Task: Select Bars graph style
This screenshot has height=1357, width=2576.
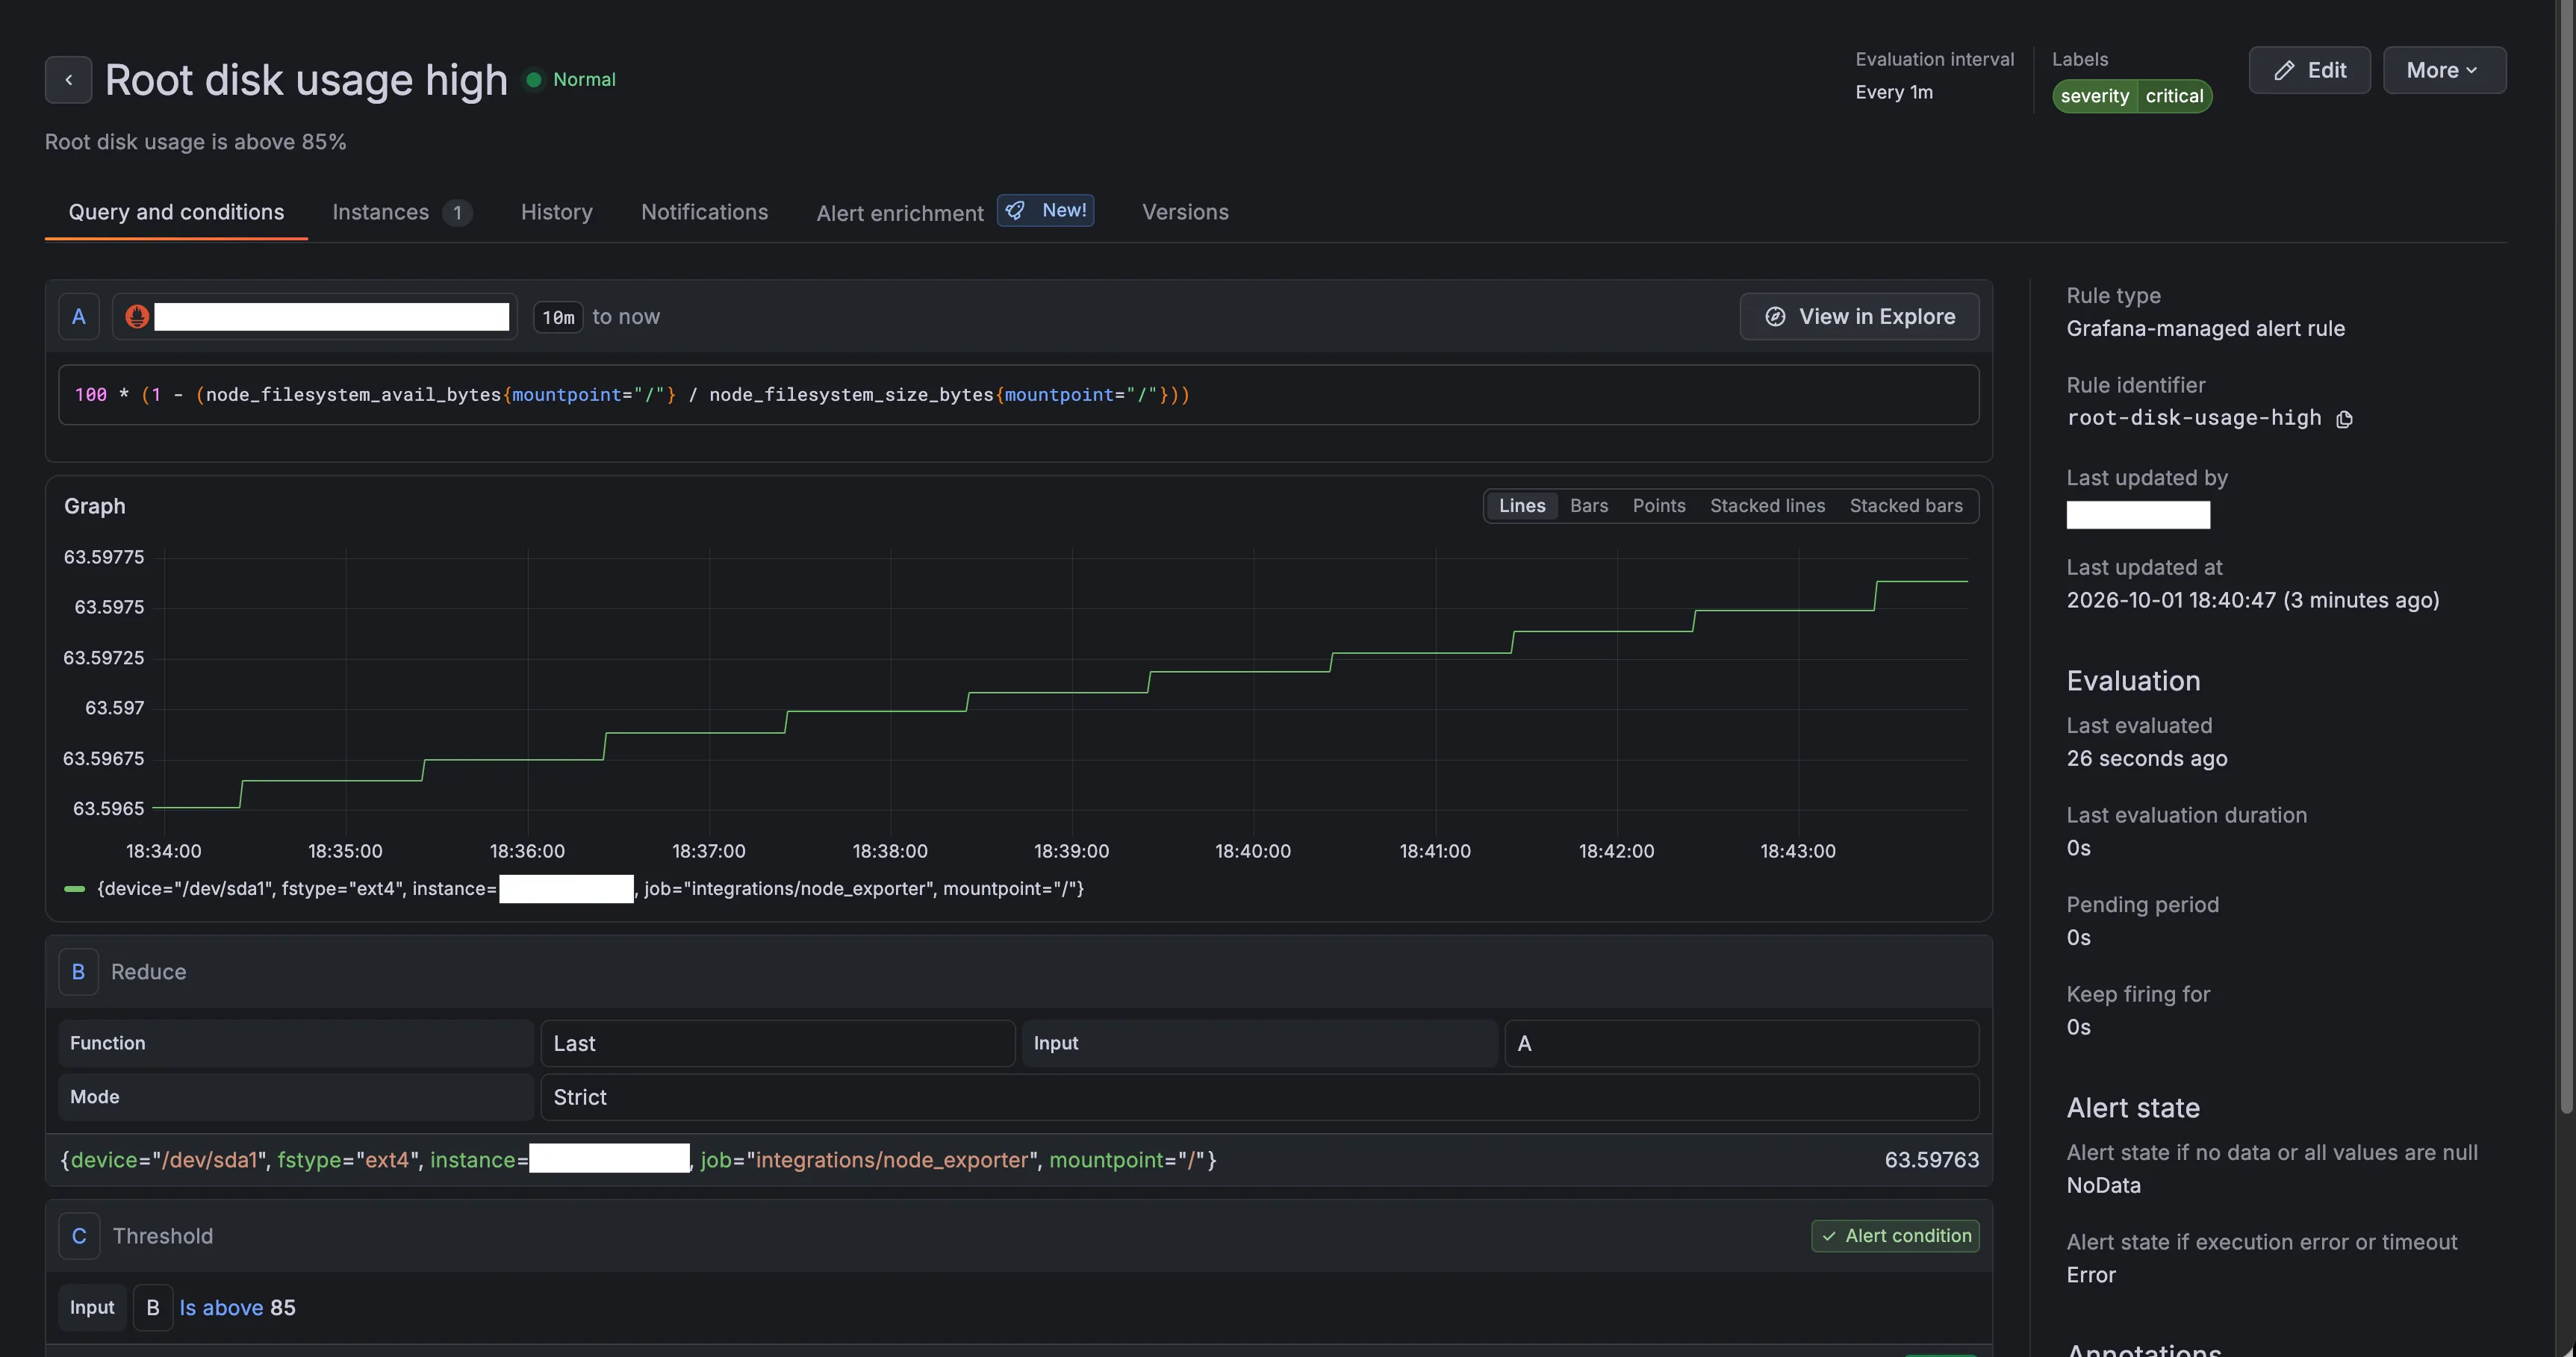Action: [x=1589, y=506]
